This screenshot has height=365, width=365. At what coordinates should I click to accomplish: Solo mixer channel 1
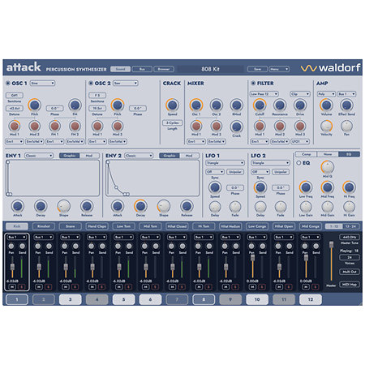click(22, 286)
